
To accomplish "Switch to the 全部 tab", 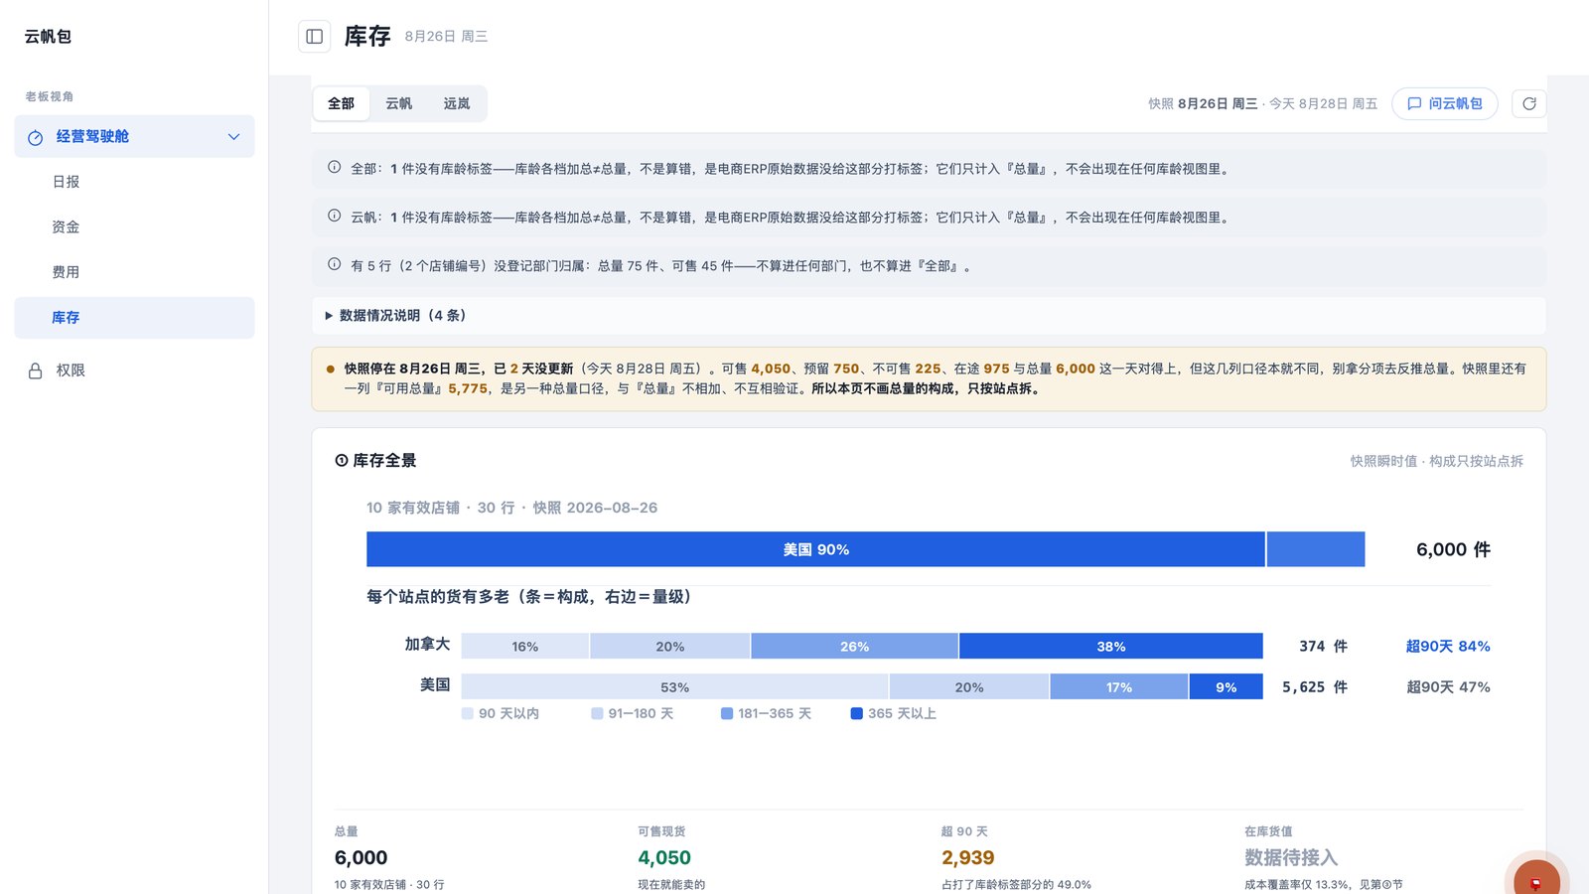I will tap(342, 103).
